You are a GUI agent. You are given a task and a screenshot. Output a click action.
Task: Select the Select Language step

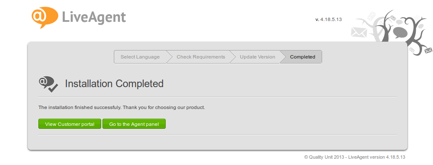click(140, 57)
